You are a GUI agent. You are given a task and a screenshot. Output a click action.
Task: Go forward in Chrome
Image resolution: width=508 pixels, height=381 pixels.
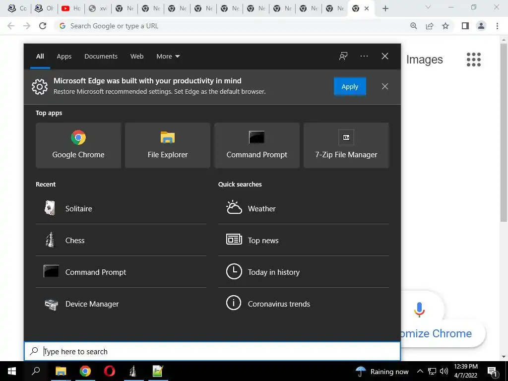(27, 26)
